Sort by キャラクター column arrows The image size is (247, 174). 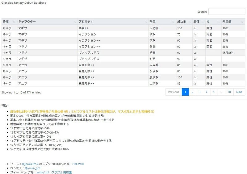[75, 22]
